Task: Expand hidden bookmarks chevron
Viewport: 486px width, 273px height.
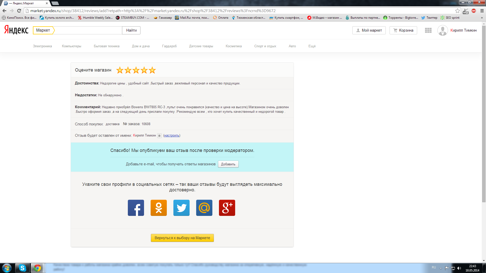Action: point(482,18)
